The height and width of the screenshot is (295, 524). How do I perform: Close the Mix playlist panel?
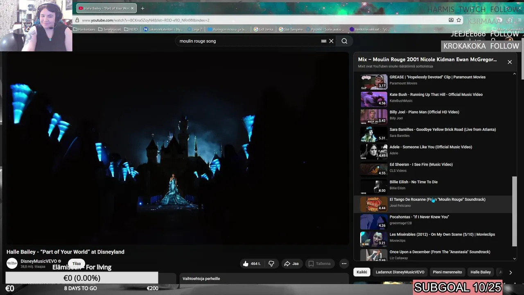coord(510,62)
